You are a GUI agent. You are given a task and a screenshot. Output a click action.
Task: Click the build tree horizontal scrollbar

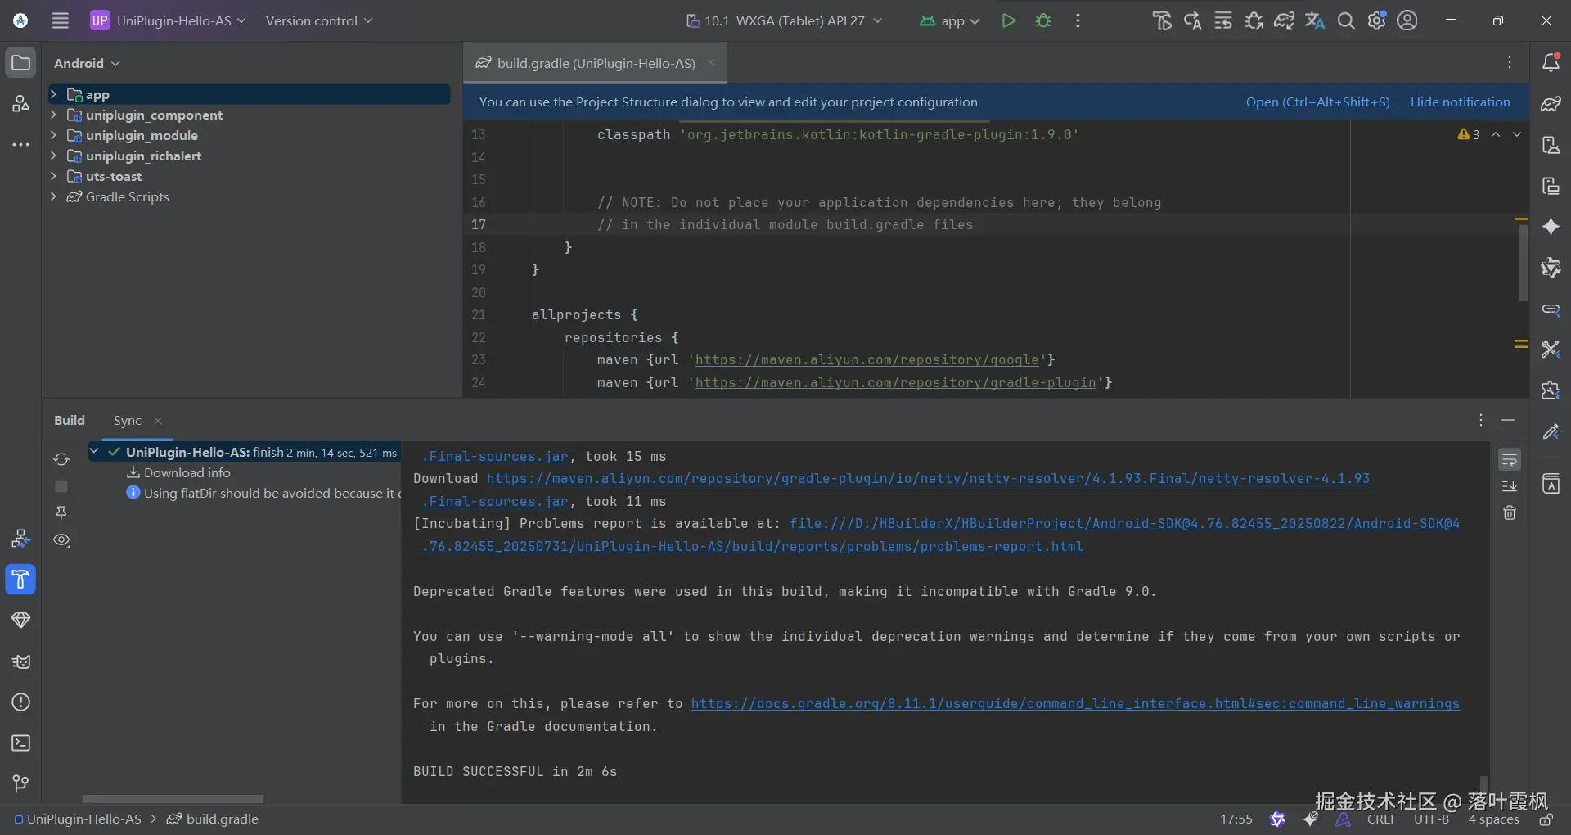(x=173, y=798)
